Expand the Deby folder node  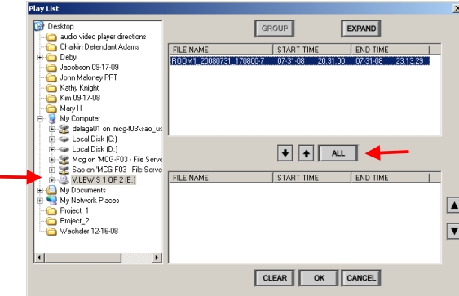pos(40,57)
